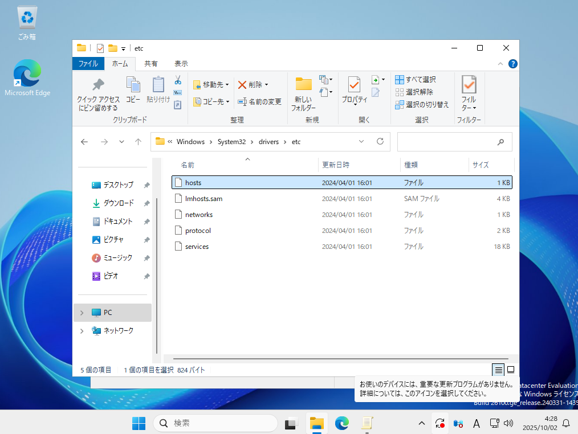This screenshot has width=578, height=434.
Task: Click Select All (すべて選択) button
Action: [x=416, y=79]
